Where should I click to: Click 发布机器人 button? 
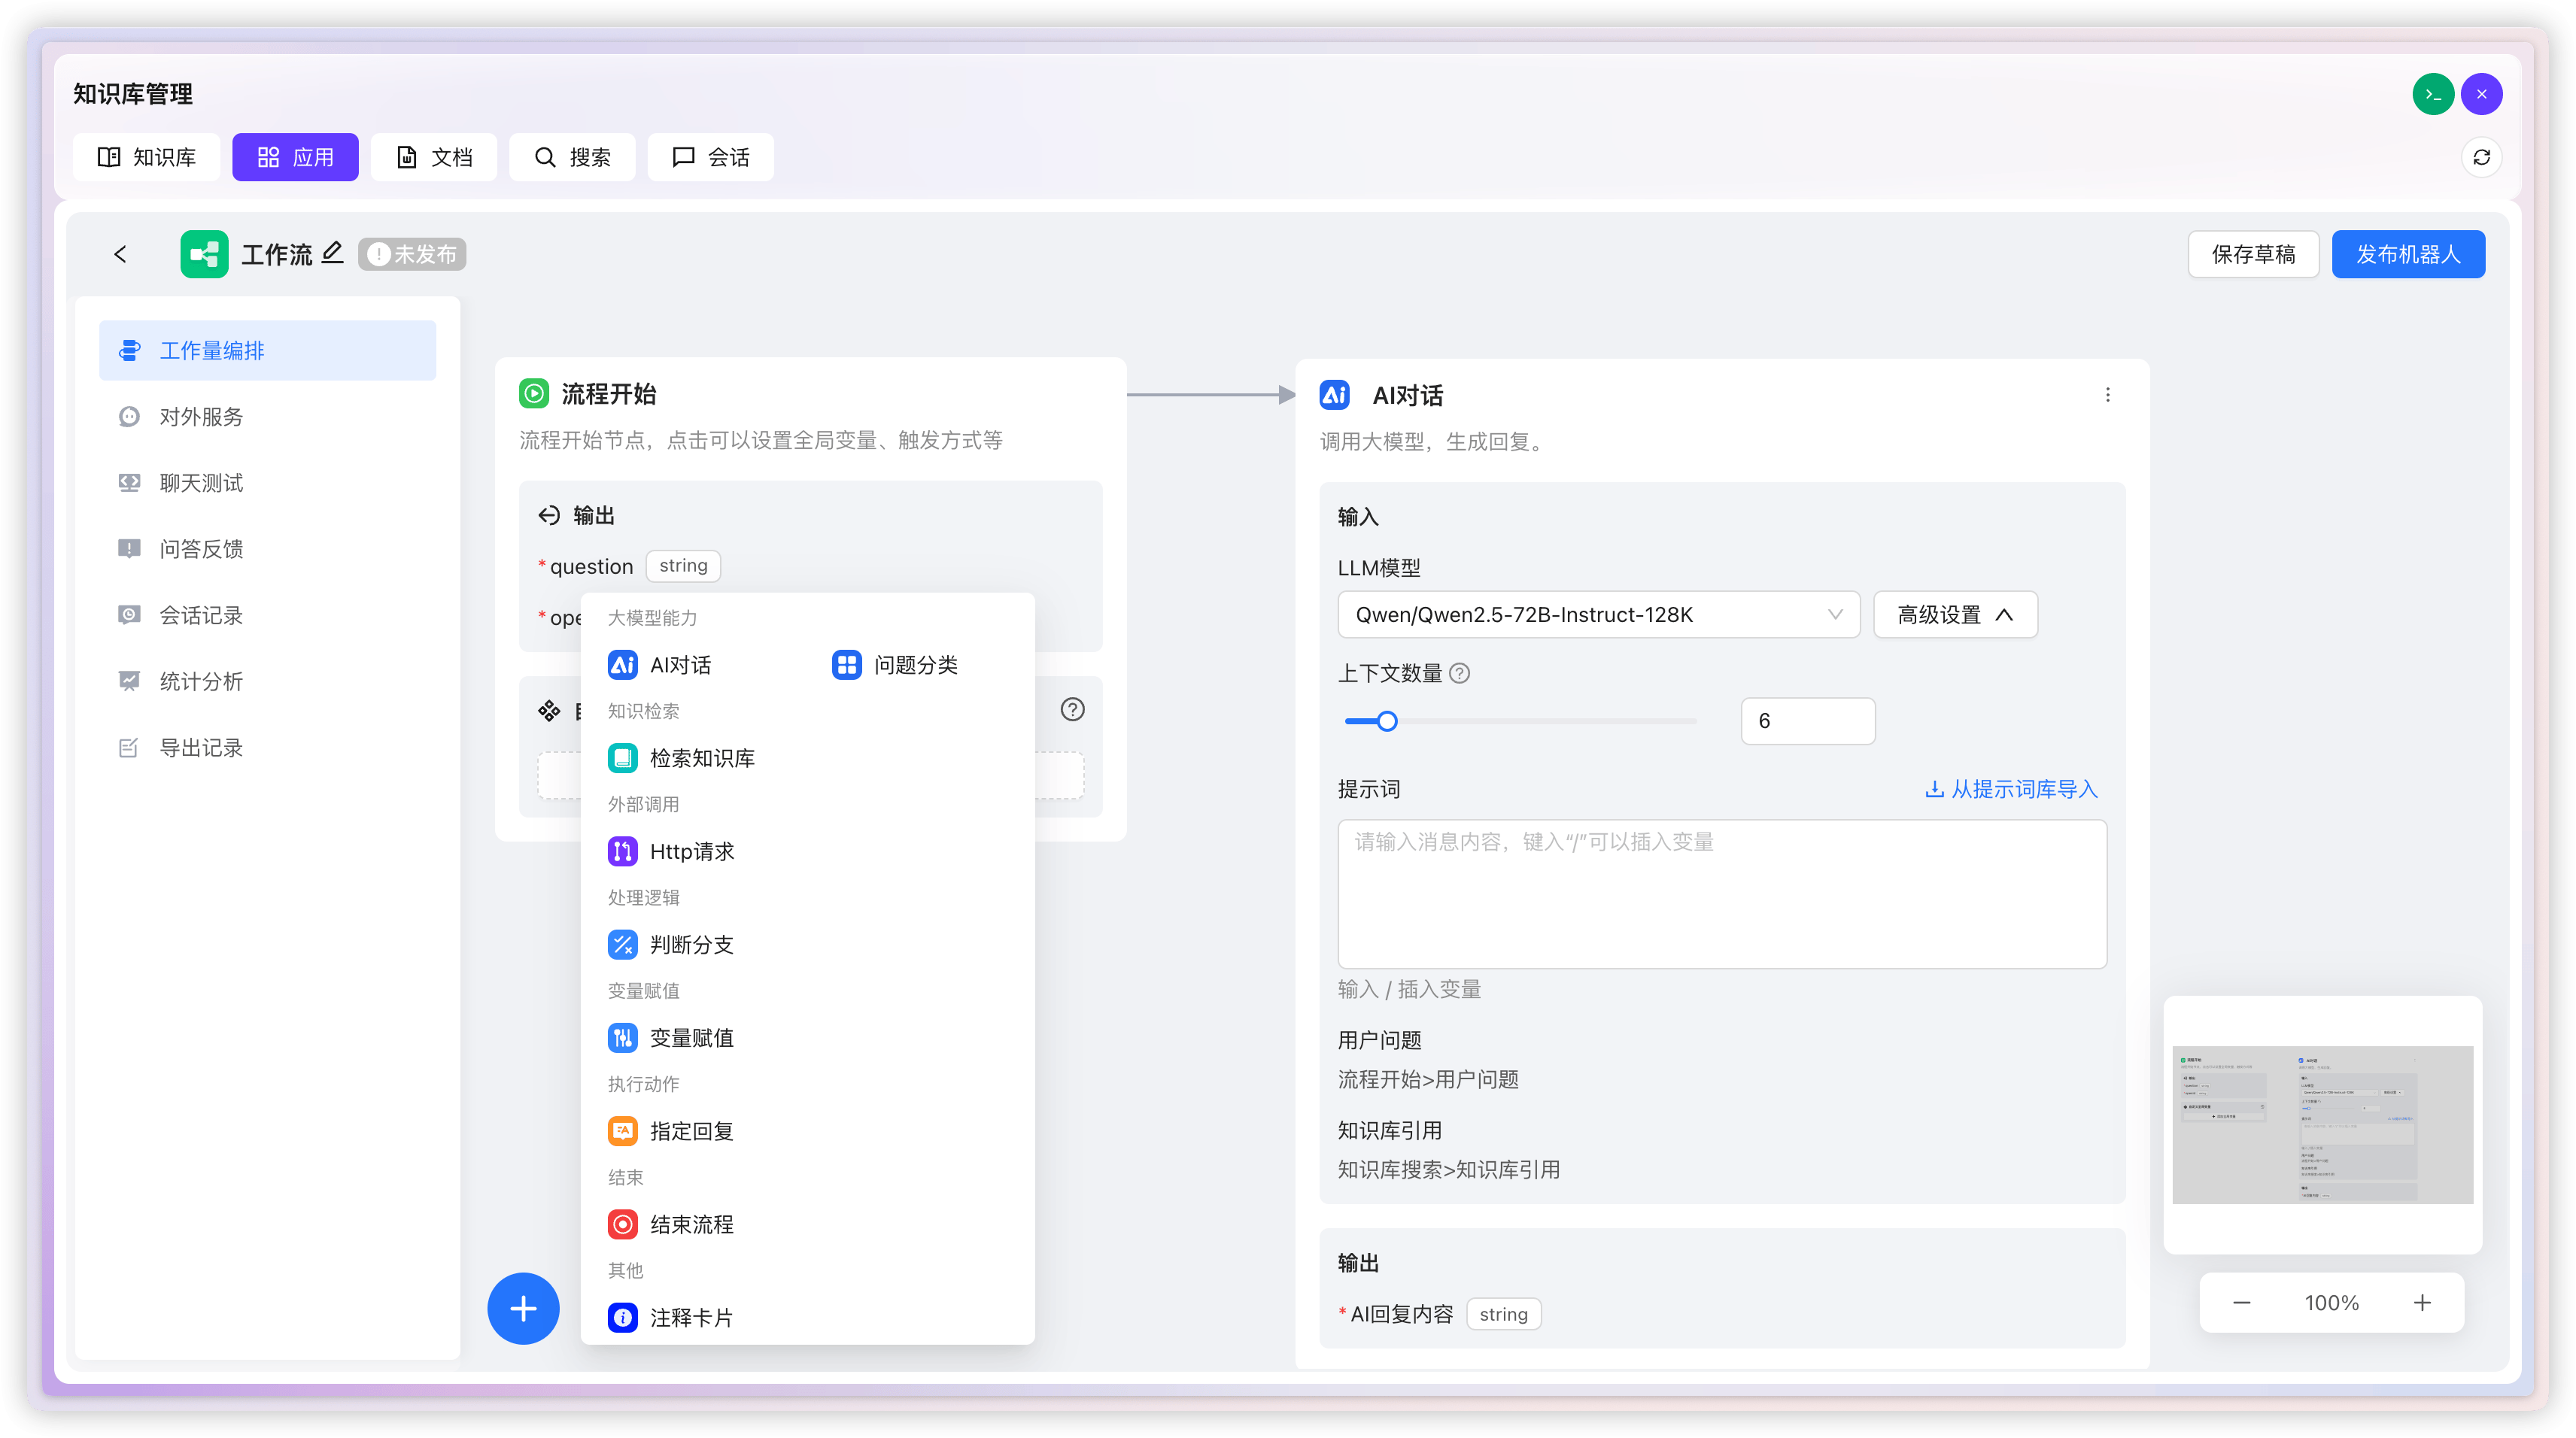pyautogui.click(x=2408, y=254)
